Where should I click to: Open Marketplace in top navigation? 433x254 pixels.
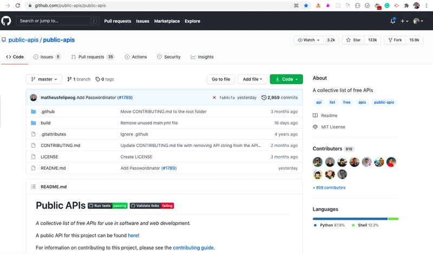tap(167, 21)
